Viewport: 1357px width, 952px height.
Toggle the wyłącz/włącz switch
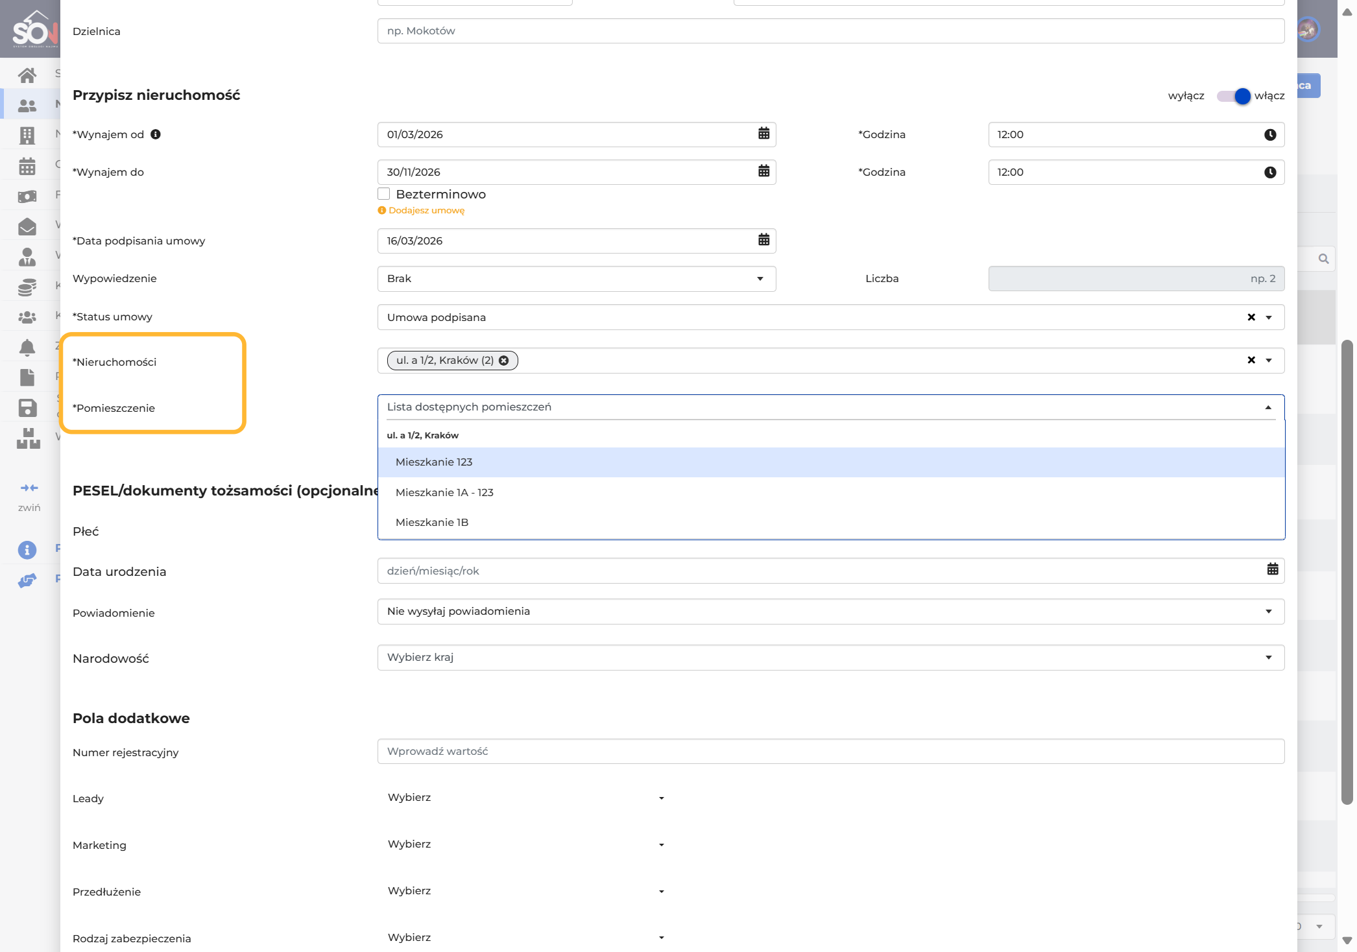click(x=1234, y=96)
